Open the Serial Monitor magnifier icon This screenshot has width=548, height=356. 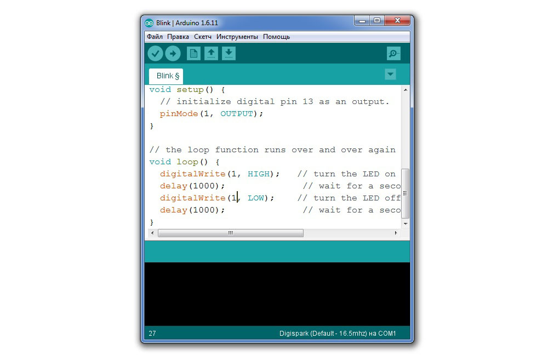(x=393, y=53)
